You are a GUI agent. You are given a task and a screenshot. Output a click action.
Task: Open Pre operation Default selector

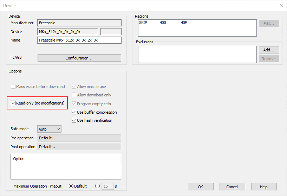(79, 138)
